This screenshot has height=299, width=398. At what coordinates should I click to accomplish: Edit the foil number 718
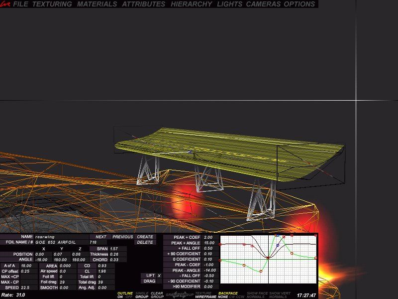(x=98, y=242)
